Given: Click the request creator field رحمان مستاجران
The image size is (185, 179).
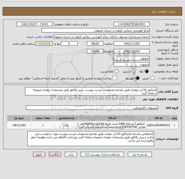Looking at the screenshot, I should click(x=101, y=37).
